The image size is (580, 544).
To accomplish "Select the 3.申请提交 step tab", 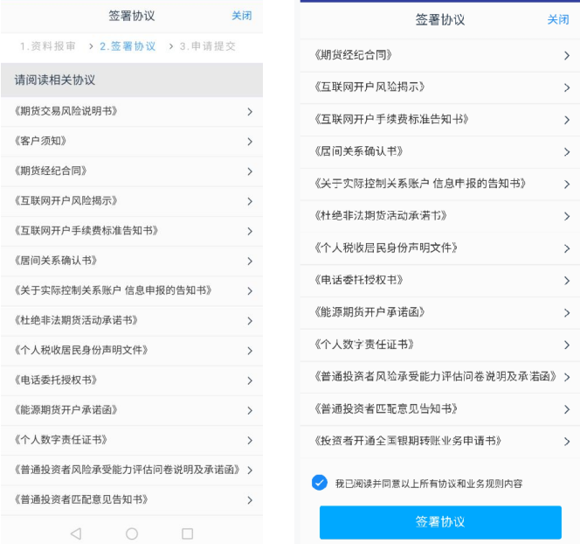I will click(x=208, y=45).
